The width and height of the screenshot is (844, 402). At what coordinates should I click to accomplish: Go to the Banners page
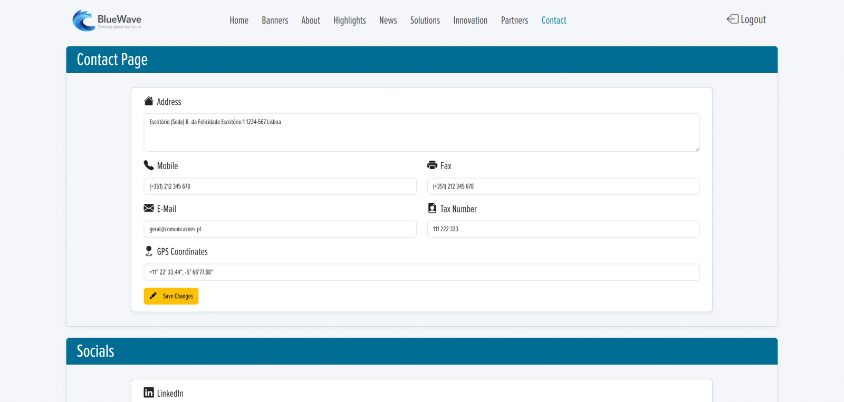275,21
